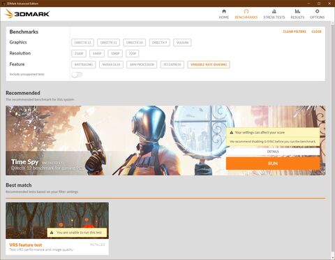The image size is (335, 260).
Task: Close the Benchmarks filter panel
Action: [316, 31]
